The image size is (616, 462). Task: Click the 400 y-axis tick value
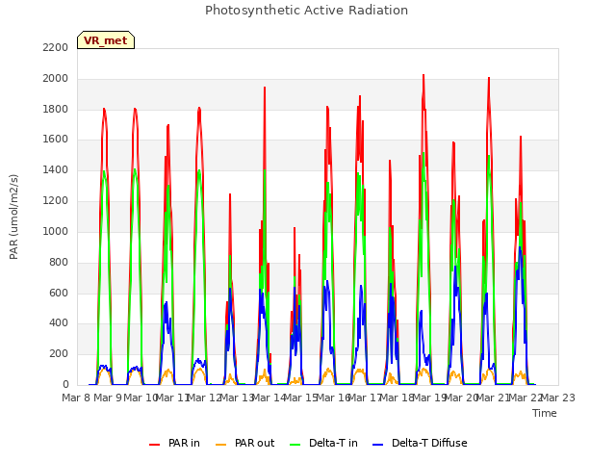pyautogui.click(x=59, y=323)
